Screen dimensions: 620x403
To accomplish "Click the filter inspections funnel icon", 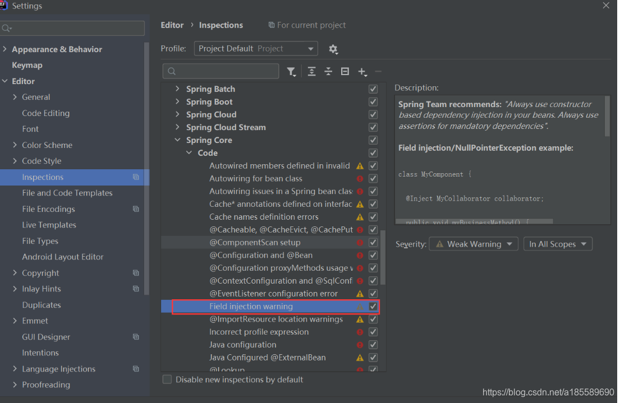I will 291,72.
